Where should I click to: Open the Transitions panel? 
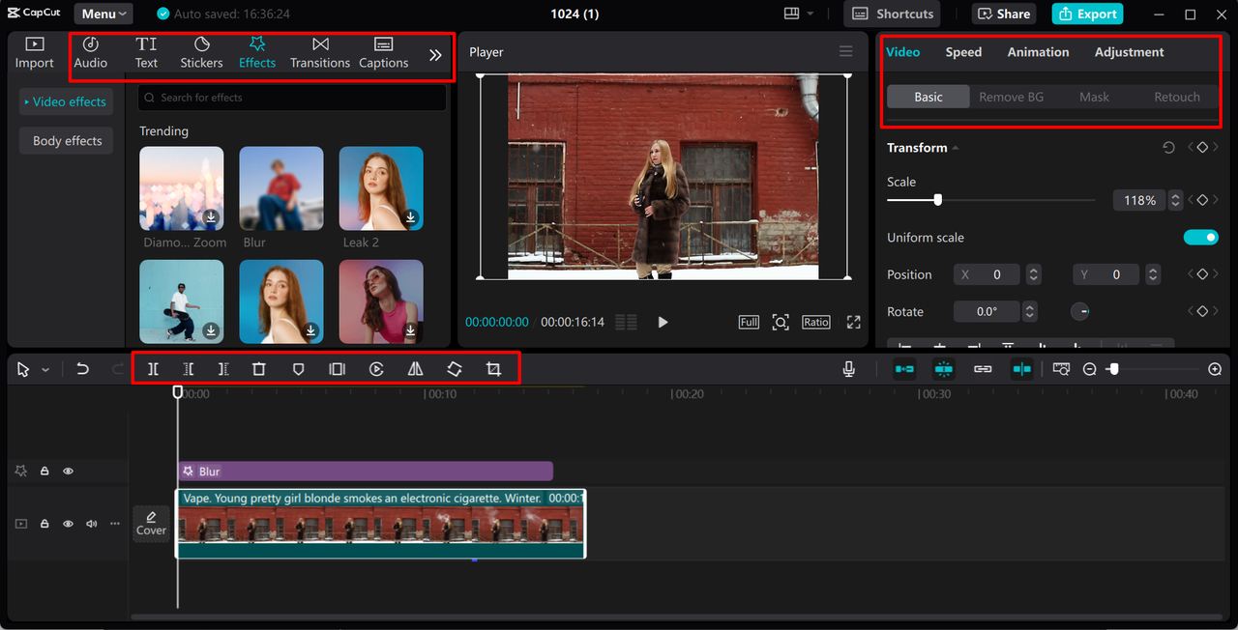[320, 53]
